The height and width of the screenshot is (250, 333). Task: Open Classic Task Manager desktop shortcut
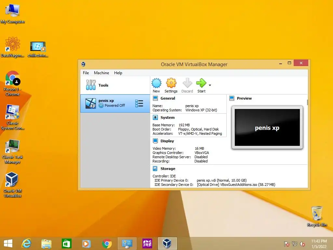click(13, 151)
